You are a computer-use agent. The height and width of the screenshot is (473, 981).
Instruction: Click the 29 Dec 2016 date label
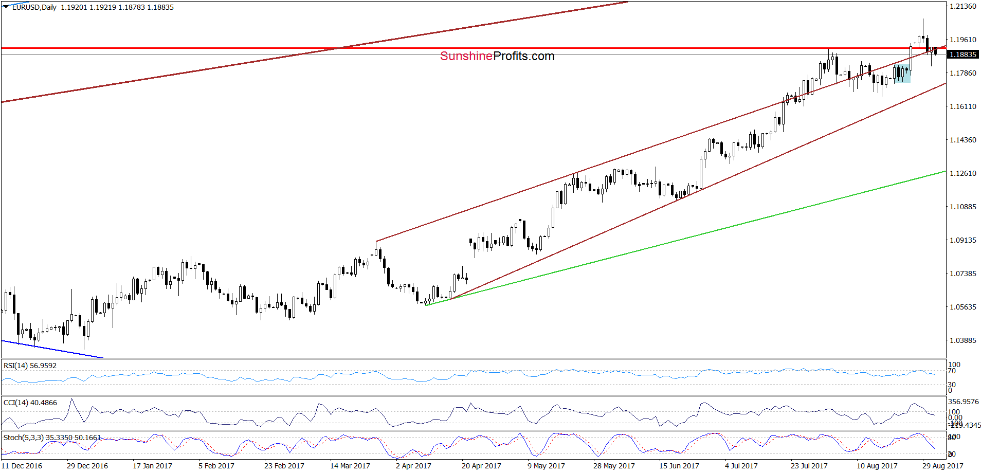pos(87,466)
